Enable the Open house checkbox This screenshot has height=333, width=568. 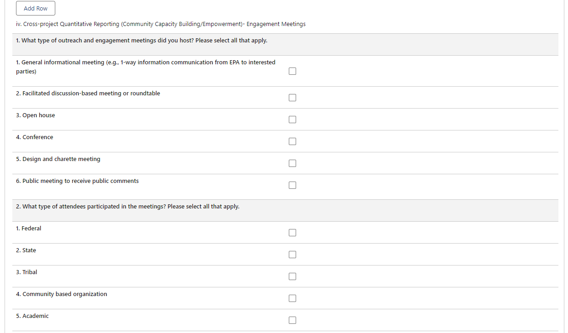tap(292, 120)
